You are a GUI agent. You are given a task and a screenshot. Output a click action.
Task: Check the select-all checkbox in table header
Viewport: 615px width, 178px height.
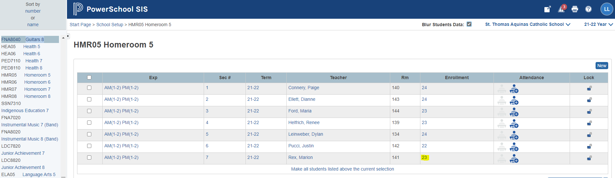click(89, 77)
